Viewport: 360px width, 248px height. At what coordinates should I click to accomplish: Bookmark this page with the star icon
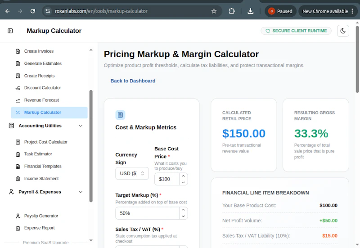(x=214, y=11)
